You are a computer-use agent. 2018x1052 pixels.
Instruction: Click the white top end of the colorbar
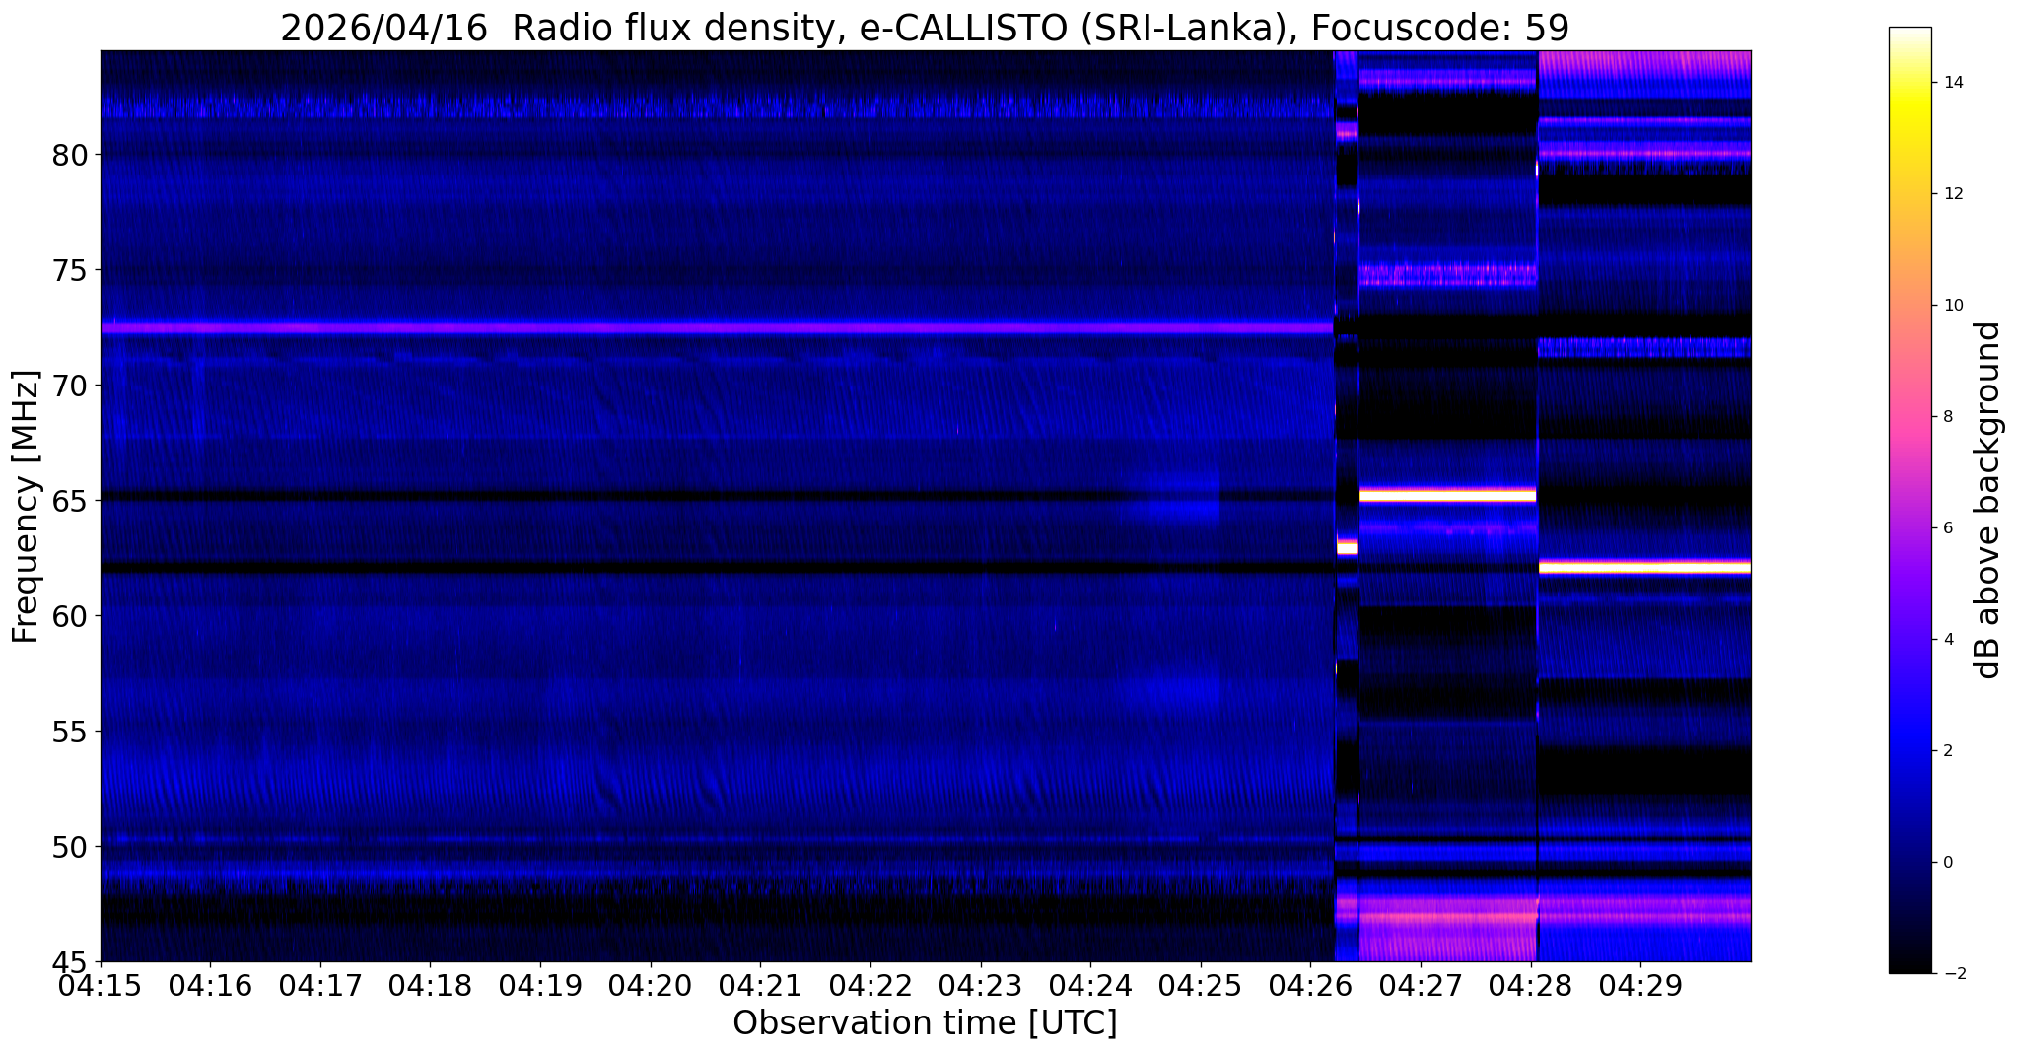click(x=1910, y=35)
